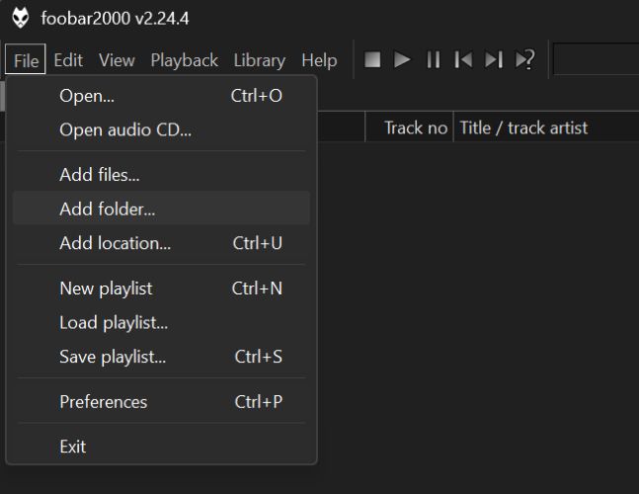Pause the current track

coord(433,60)
